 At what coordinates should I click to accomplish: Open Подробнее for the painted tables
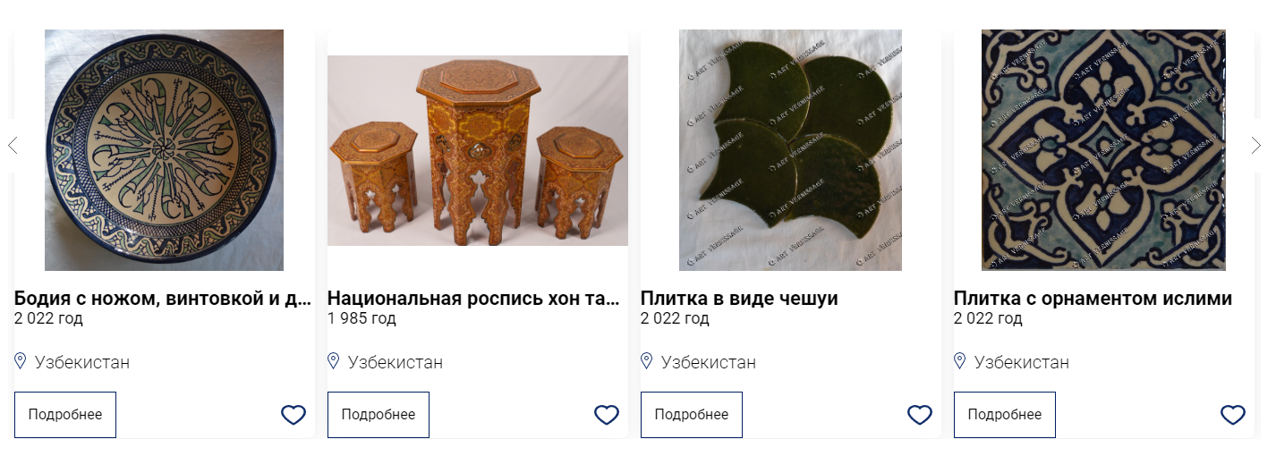[x=379, y=415]
